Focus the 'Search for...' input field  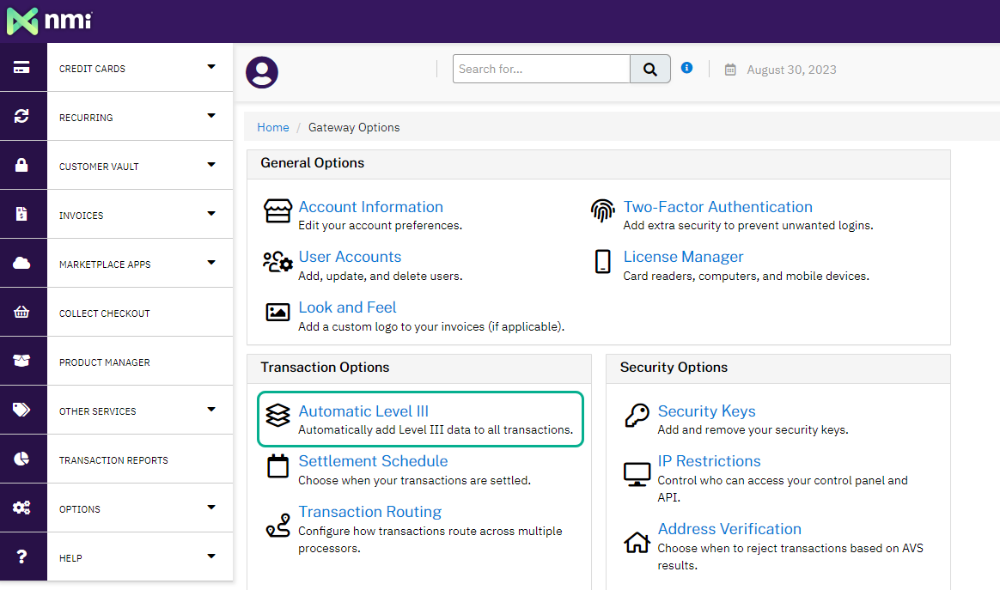(541, 69)
